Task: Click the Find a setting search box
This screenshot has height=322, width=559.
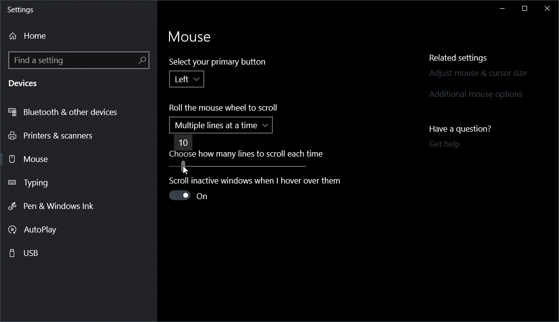Action: (x=73, y=60)
